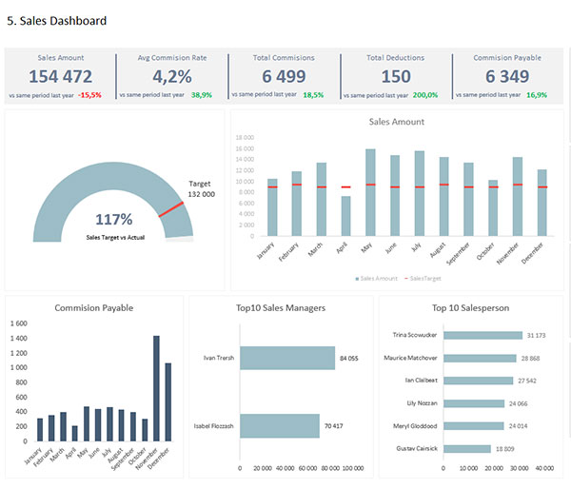Select the Total Deductions value 150

(396, 76)
